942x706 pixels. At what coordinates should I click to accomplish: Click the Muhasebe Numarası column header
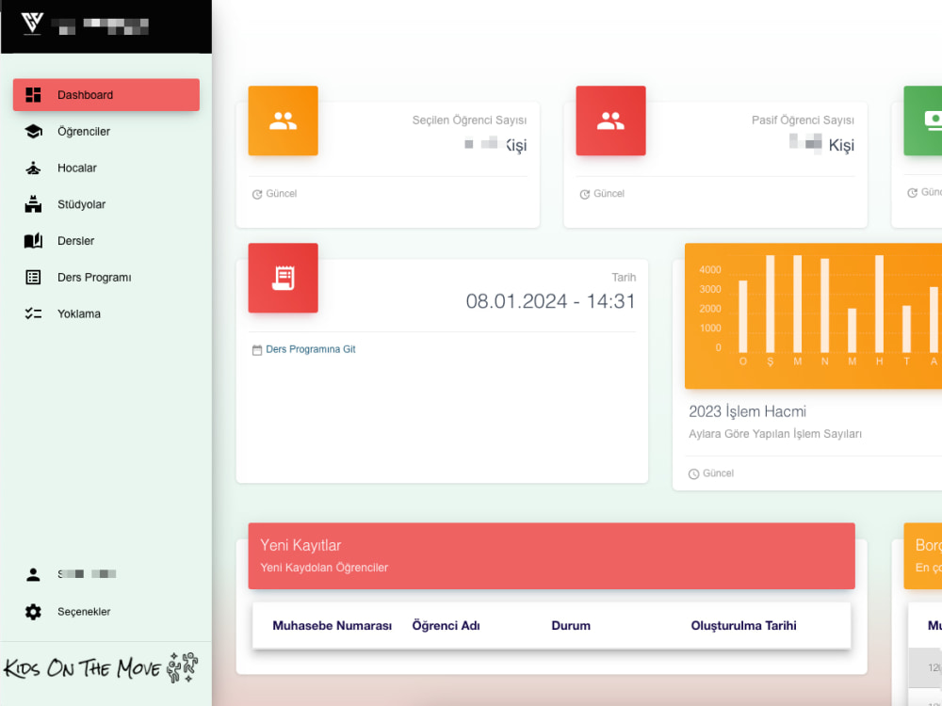tap(333, 626)
